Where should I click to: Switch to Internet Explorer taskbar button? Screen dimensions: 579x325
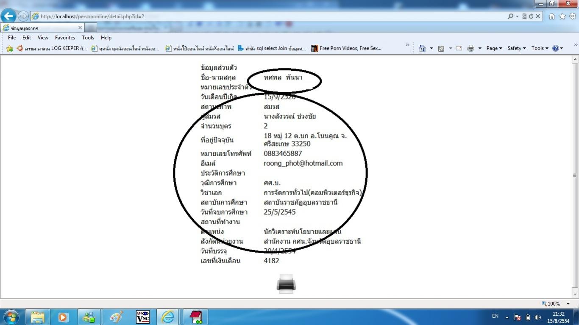(168, 317)
